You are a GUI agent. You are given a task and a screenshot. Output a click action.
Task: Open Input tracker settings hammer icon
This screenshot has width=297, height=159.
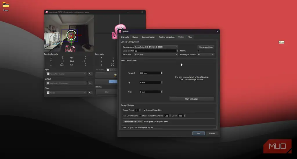point(90,74)
